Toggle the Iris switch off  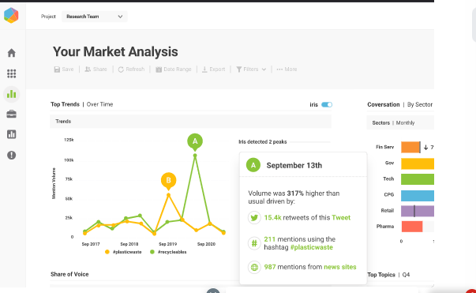pos(327,105)
